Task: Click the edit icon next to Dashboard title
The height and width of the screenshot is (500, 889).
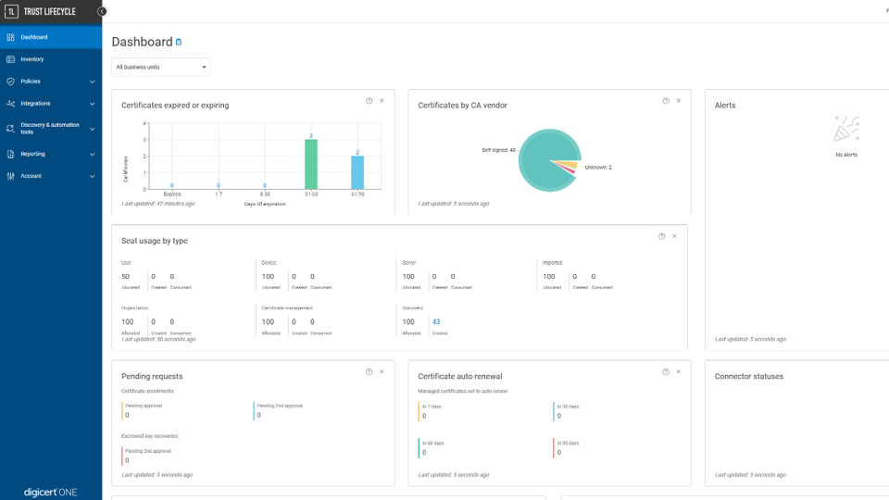Action: [x=179, y=42]
